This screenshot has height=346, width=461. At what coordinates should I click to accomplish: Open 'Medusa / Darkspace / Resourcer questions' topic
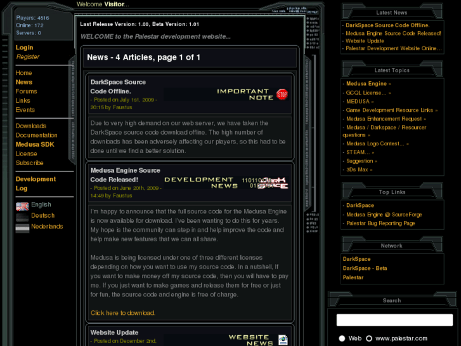click(x=384, y=131)
